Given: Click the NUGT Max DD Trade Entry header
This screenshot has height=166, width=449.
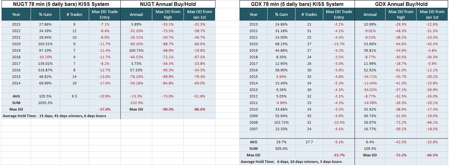Looking at the screenshot, I should pos(105,14).
